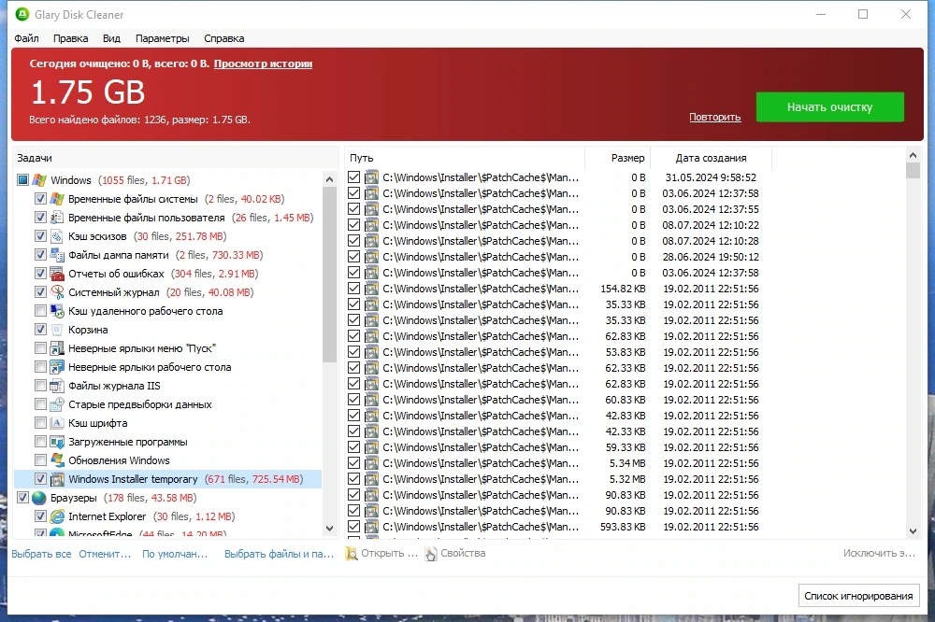Image resolution: width=935 pixels, height=622 pixels.
Task: Open the Просмотр истории link
Action: click(x=263, y=64)
